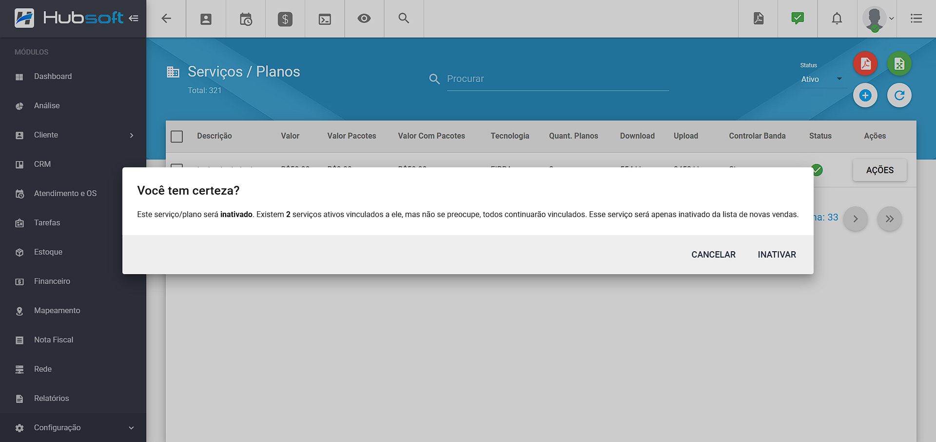Click the Hubsoft logo
The image size is (936, 442).
[69, 18]
